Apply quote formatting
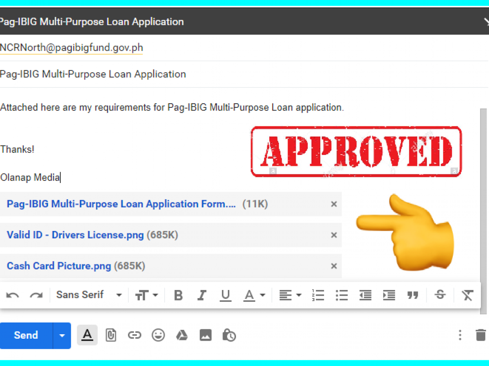The width and height of the screenshot is (489, 366). tap(413, 295)
